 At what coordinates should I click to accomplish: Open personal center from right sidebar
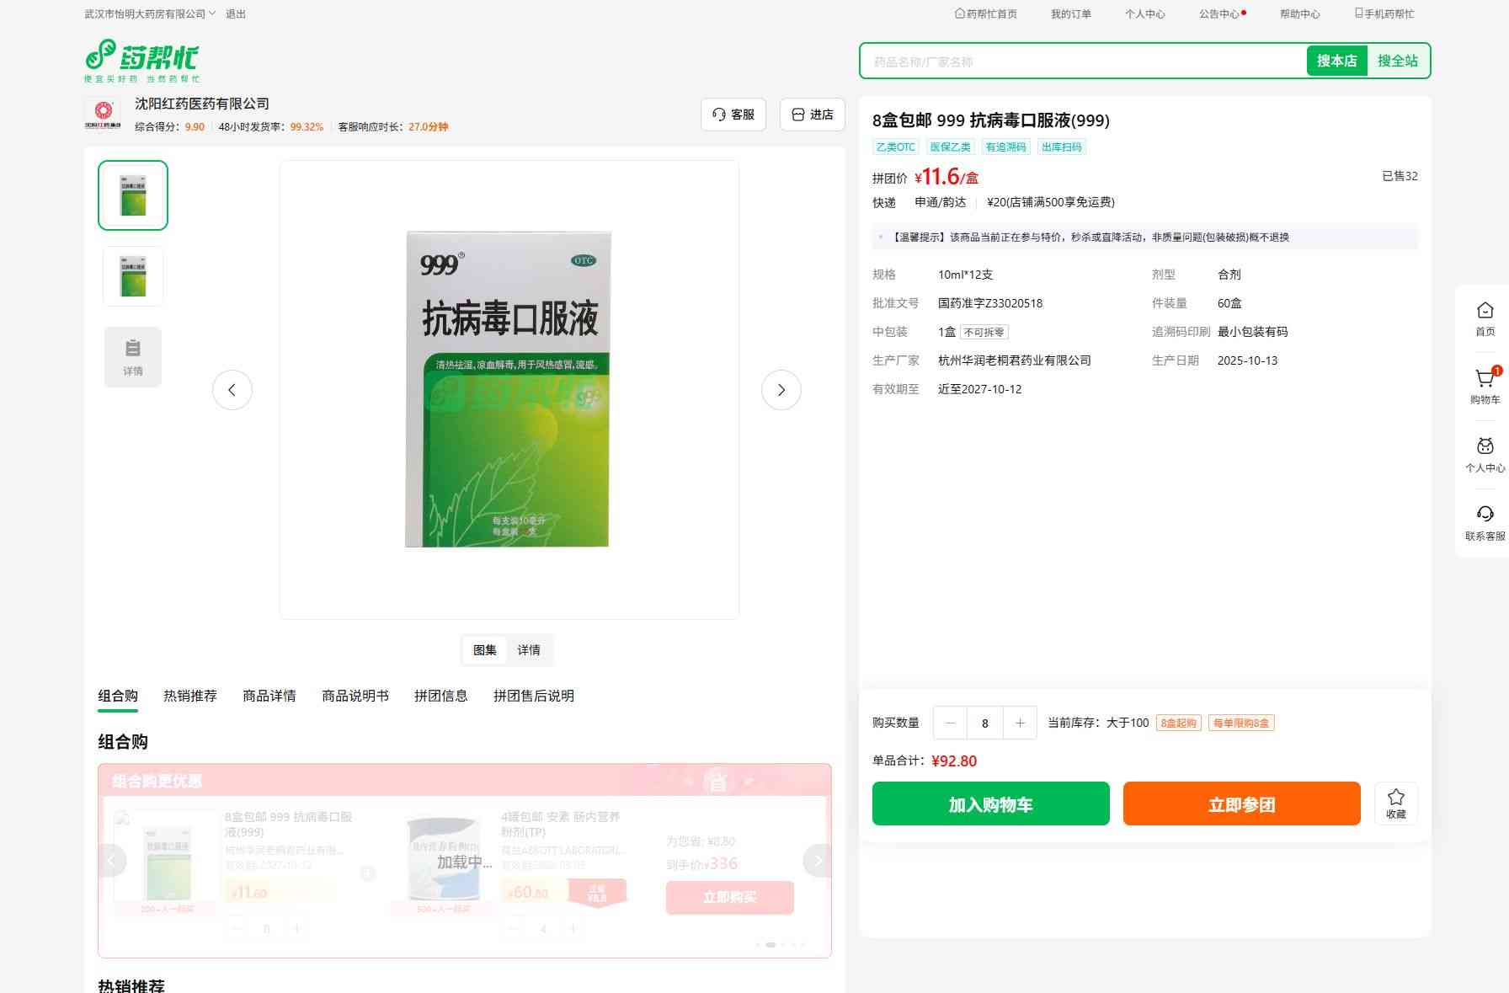pyautogui.click(x=1485, y=455)
